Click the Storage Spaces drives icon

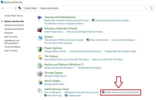[40, 74]
